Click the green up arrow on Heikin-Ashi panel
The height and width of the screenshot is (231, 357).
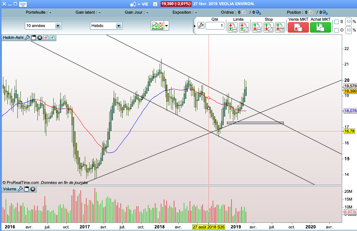[x=52, y=37]
